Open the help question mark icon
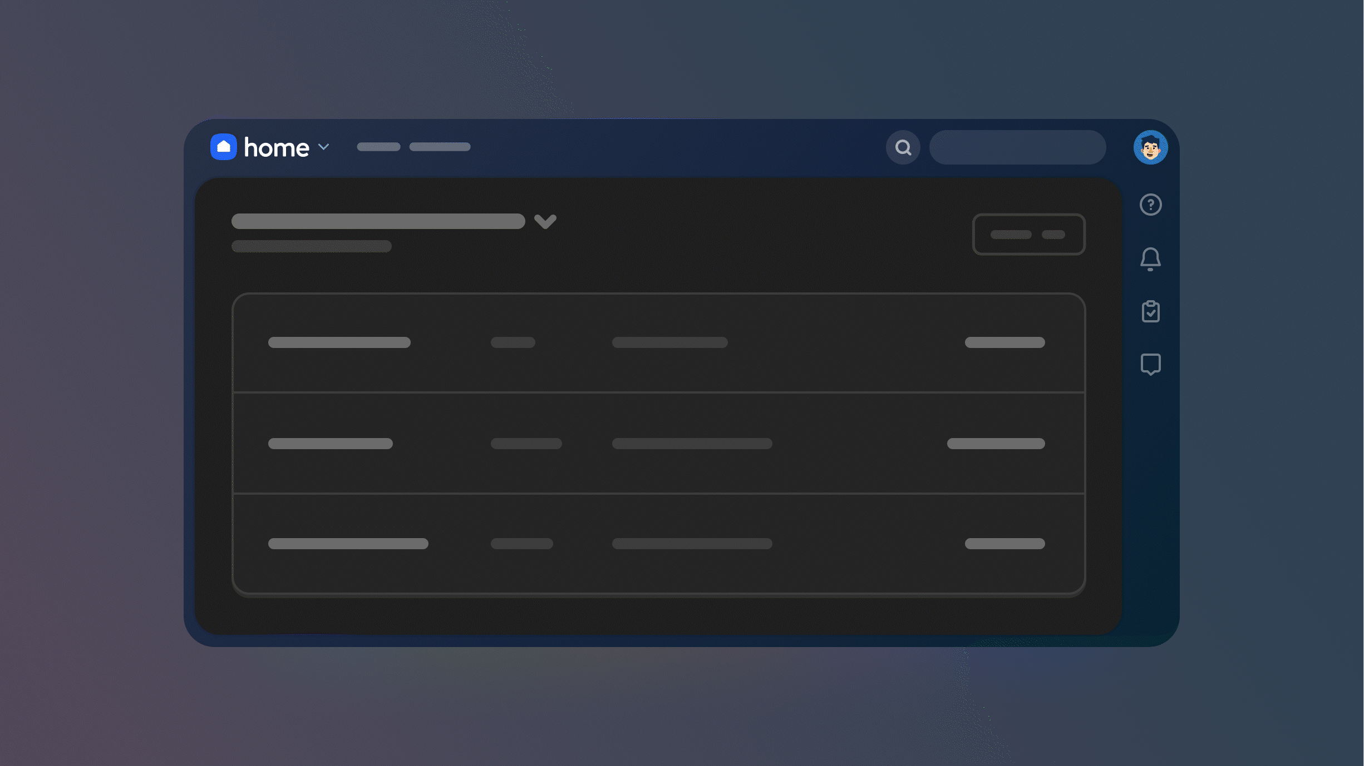 coord(1150,205)
